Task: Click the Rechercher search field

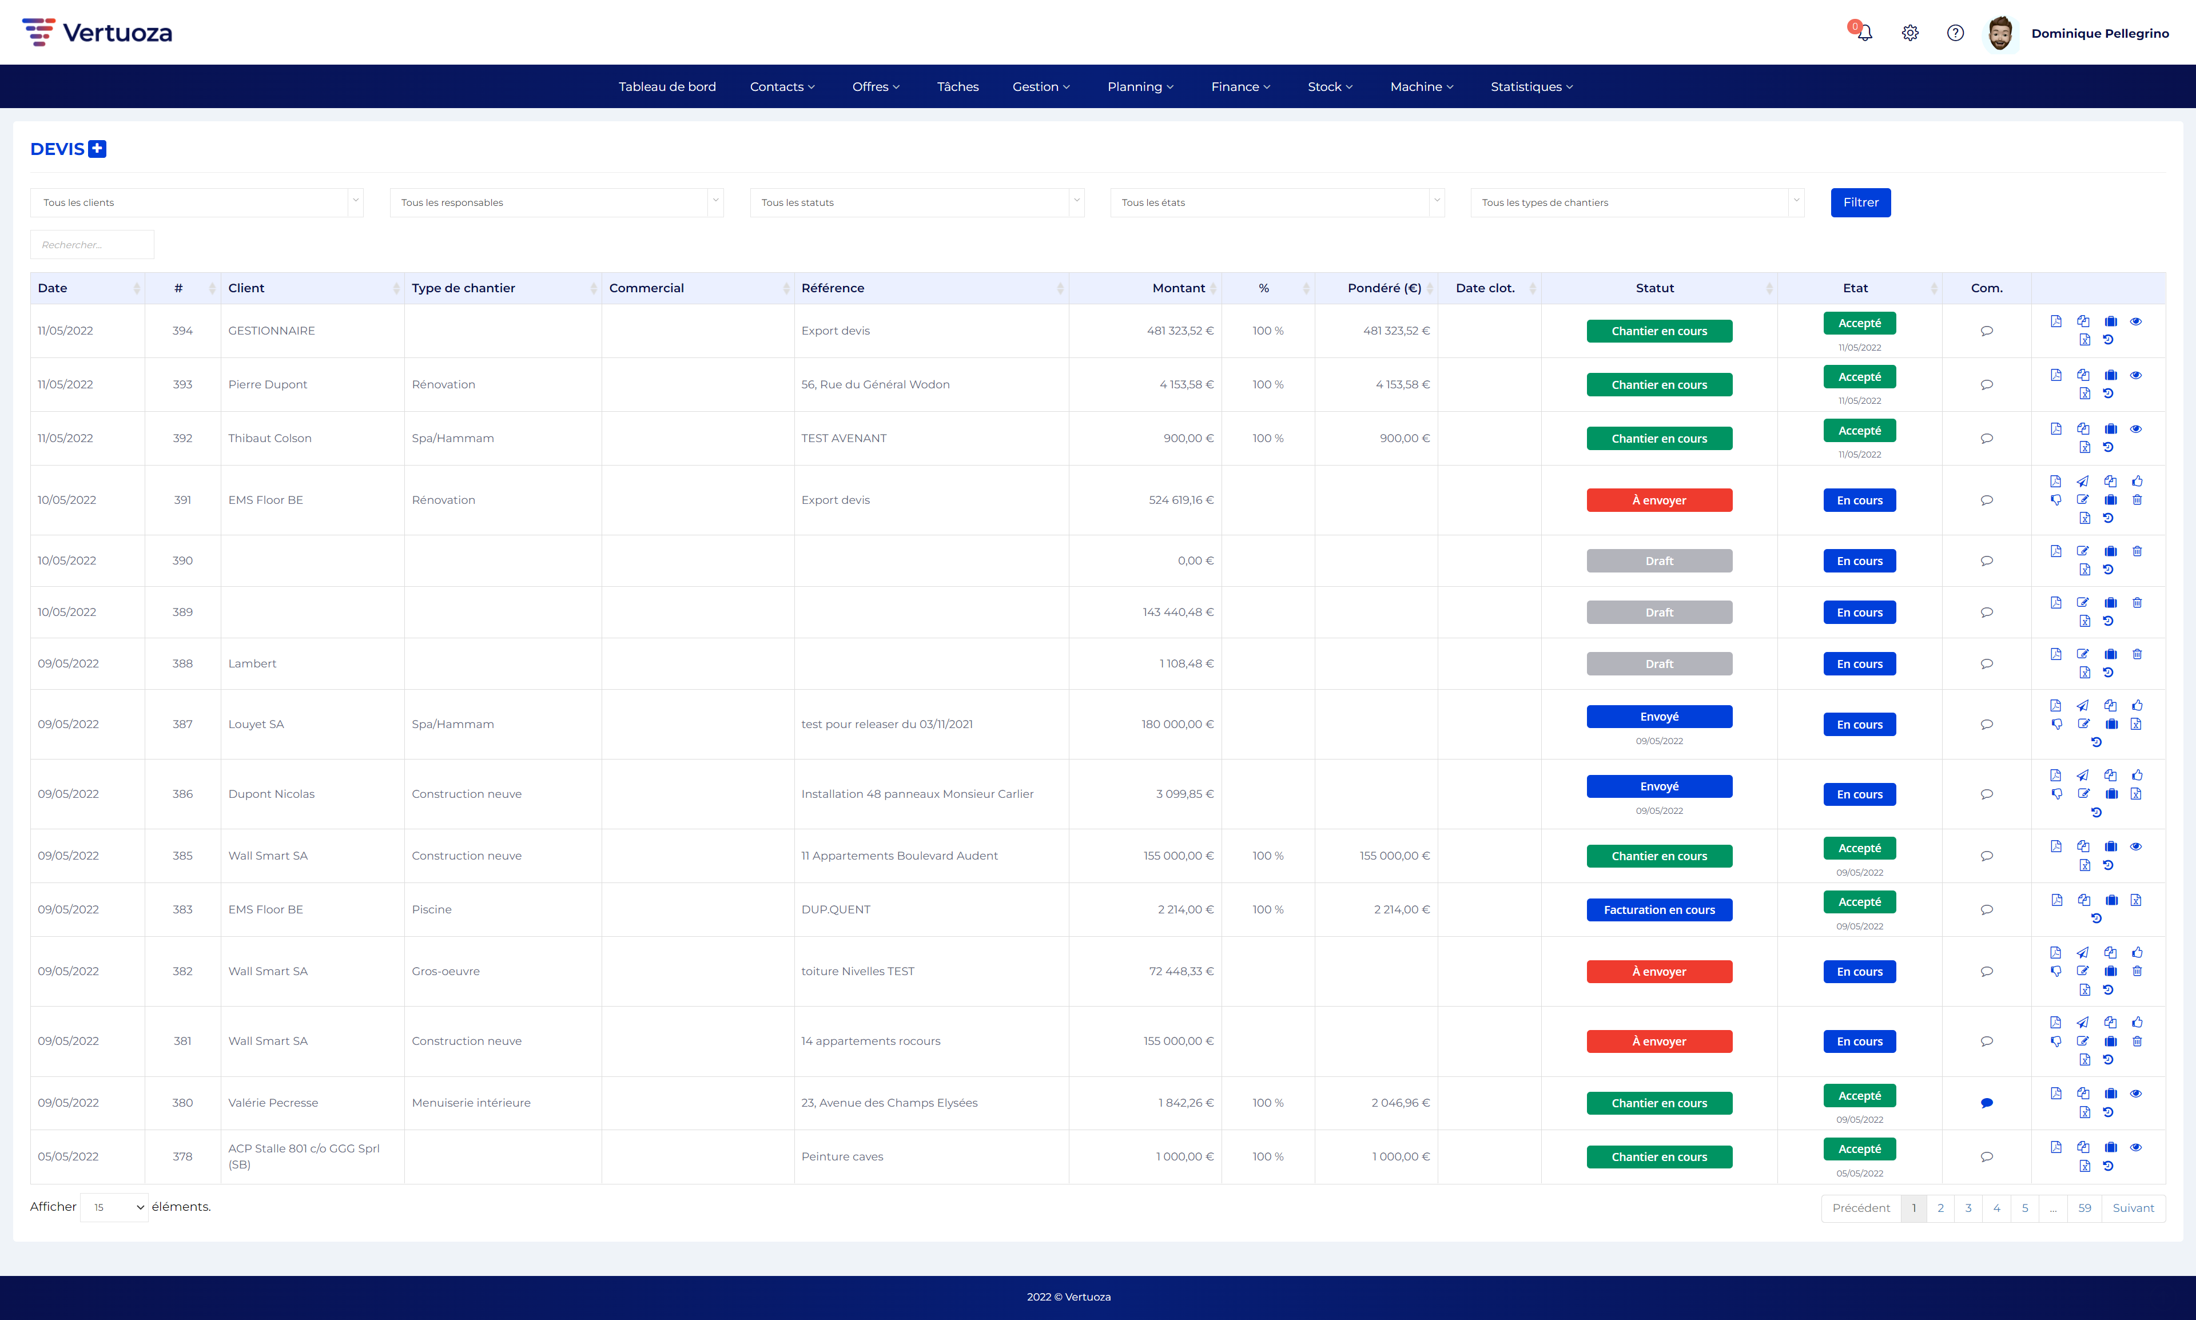Action: point(93,245)
